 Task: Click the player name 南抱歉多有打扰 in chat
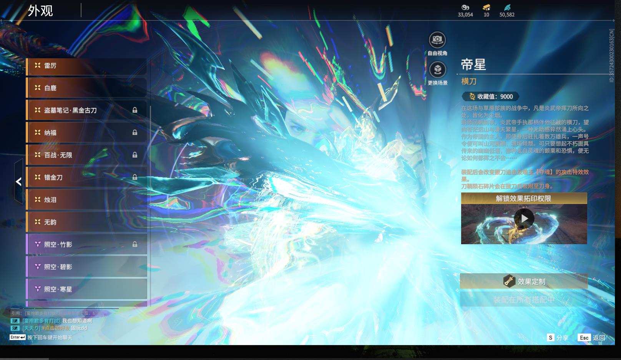[41, 321]
